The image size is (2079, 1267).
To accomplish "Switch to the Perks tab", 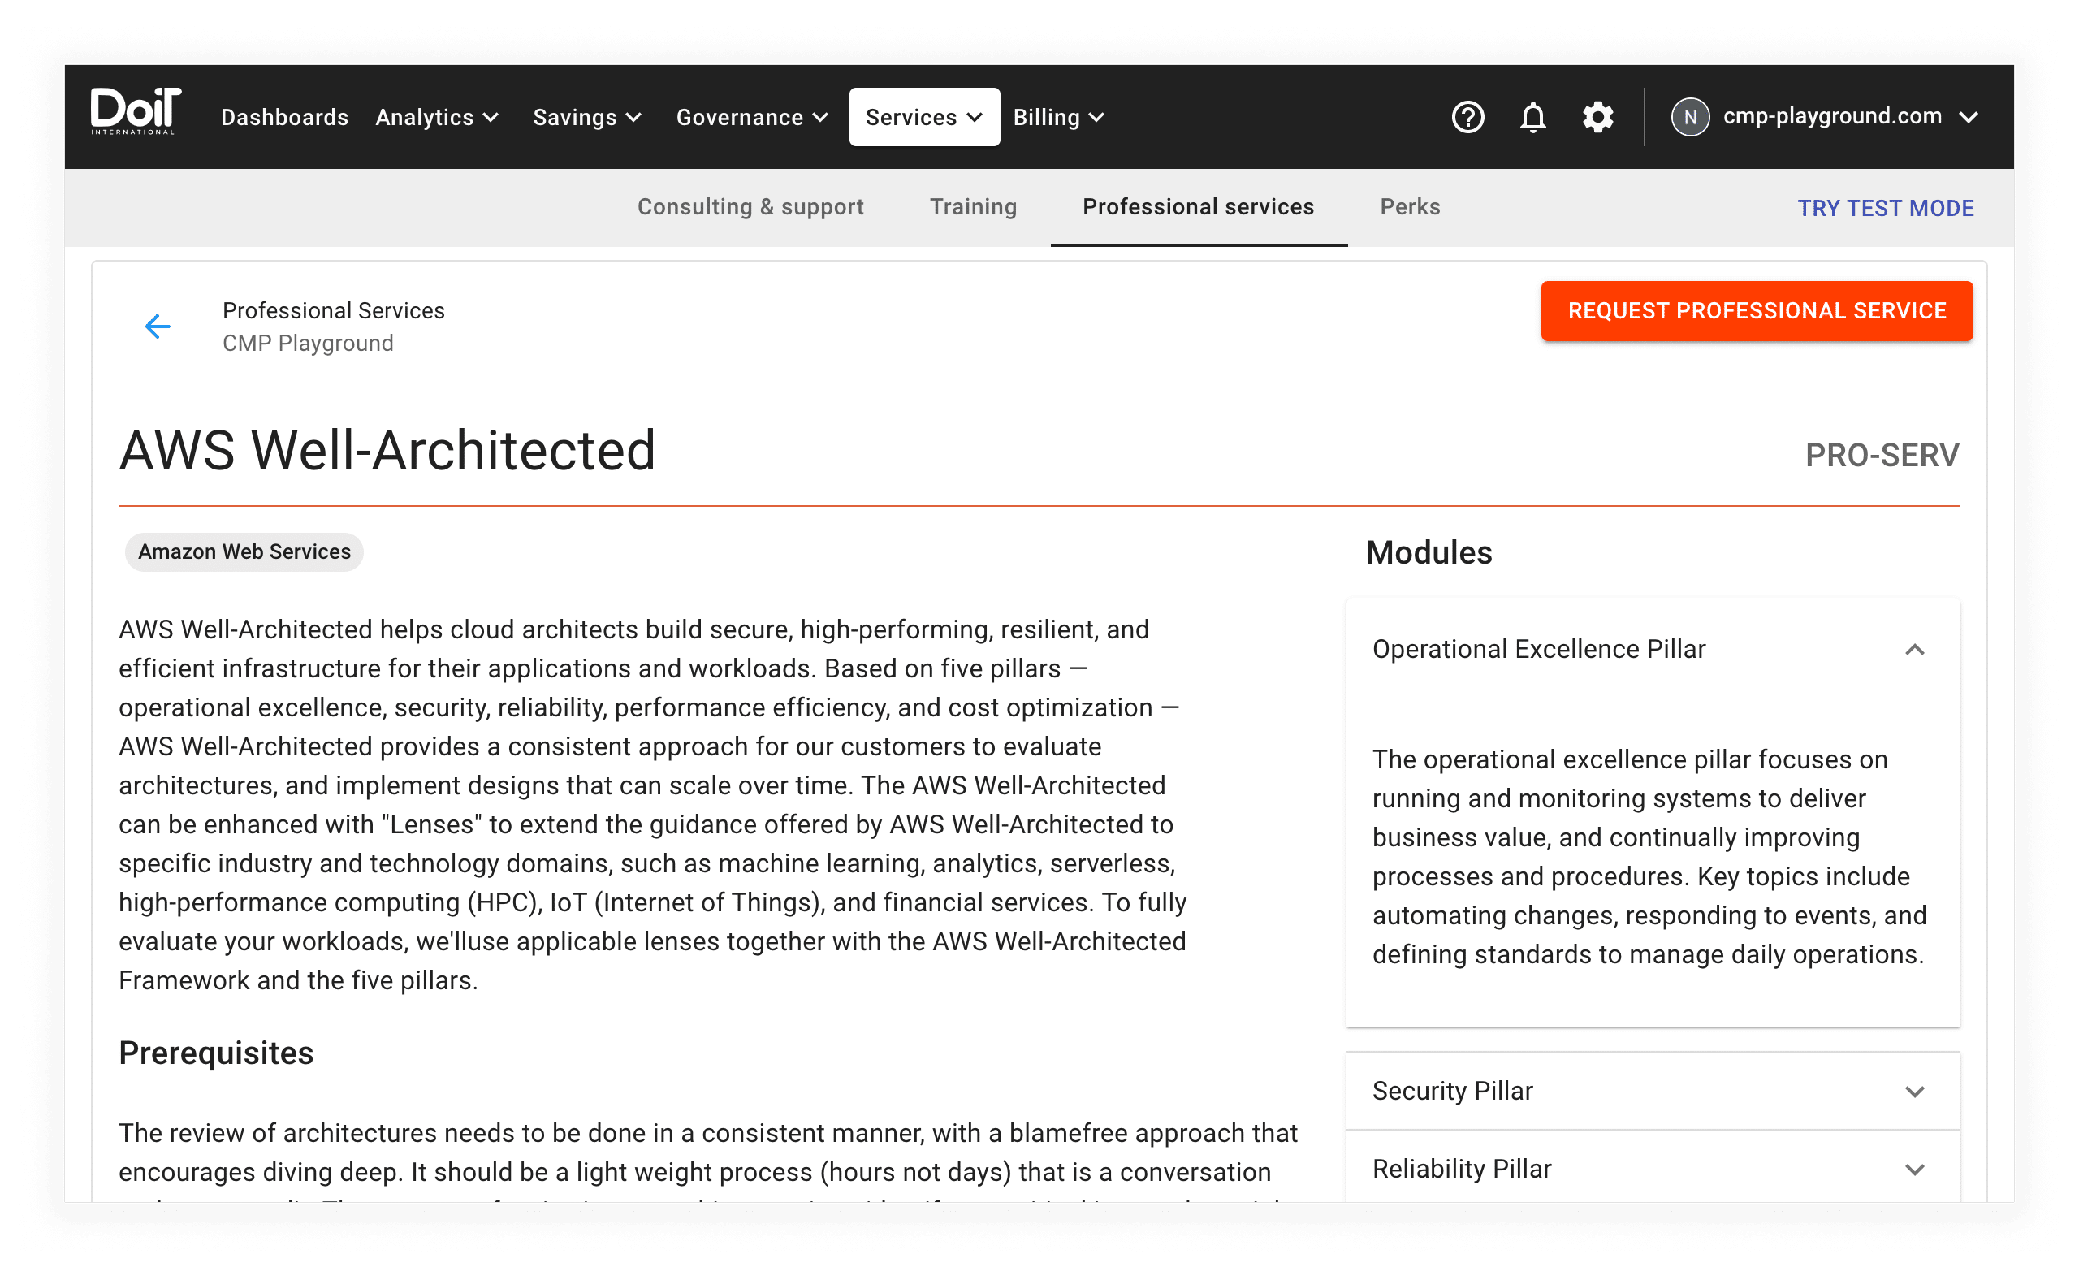I will (1409, 206).
